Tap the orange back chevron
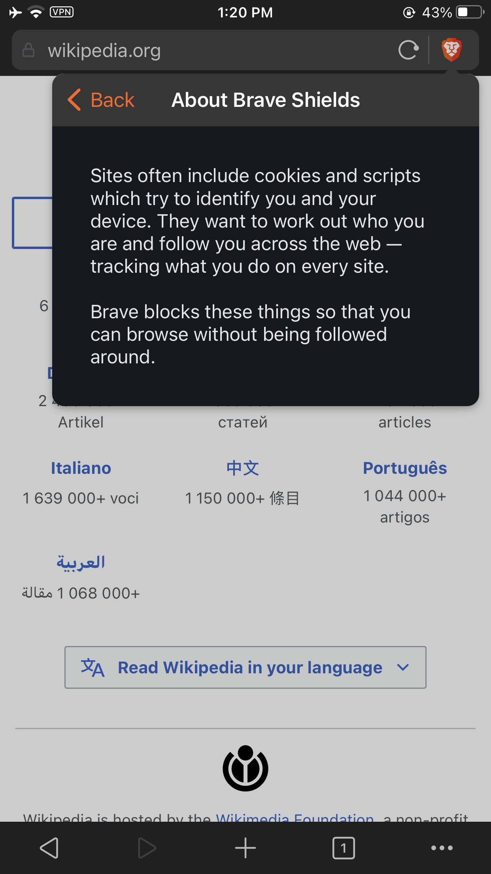 74,100
